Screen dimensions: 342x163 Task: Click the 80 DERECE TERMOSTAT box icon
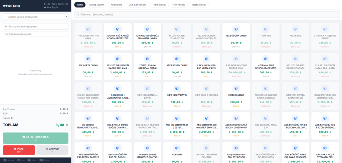click(88, 118)
